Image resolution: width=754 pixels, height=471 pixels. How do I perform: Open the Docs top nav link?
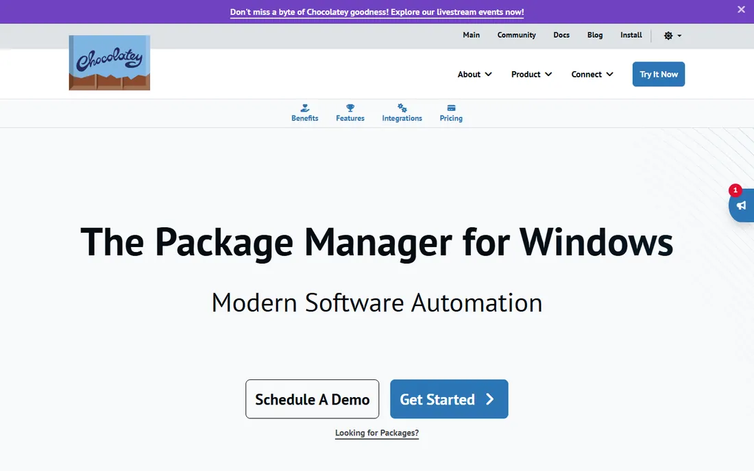(x=561, y=35)
